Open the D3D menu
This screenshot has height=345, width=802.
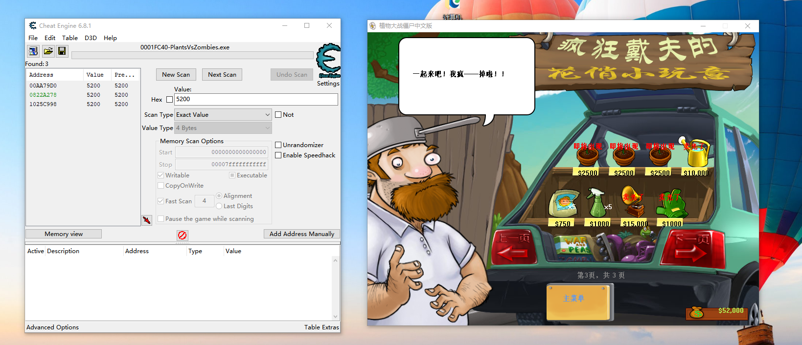91,38
